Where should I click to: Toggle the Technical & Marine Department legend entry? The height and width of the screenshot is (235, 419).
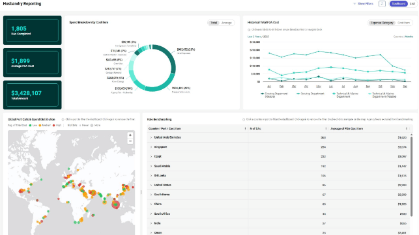(x=345, y=95)
